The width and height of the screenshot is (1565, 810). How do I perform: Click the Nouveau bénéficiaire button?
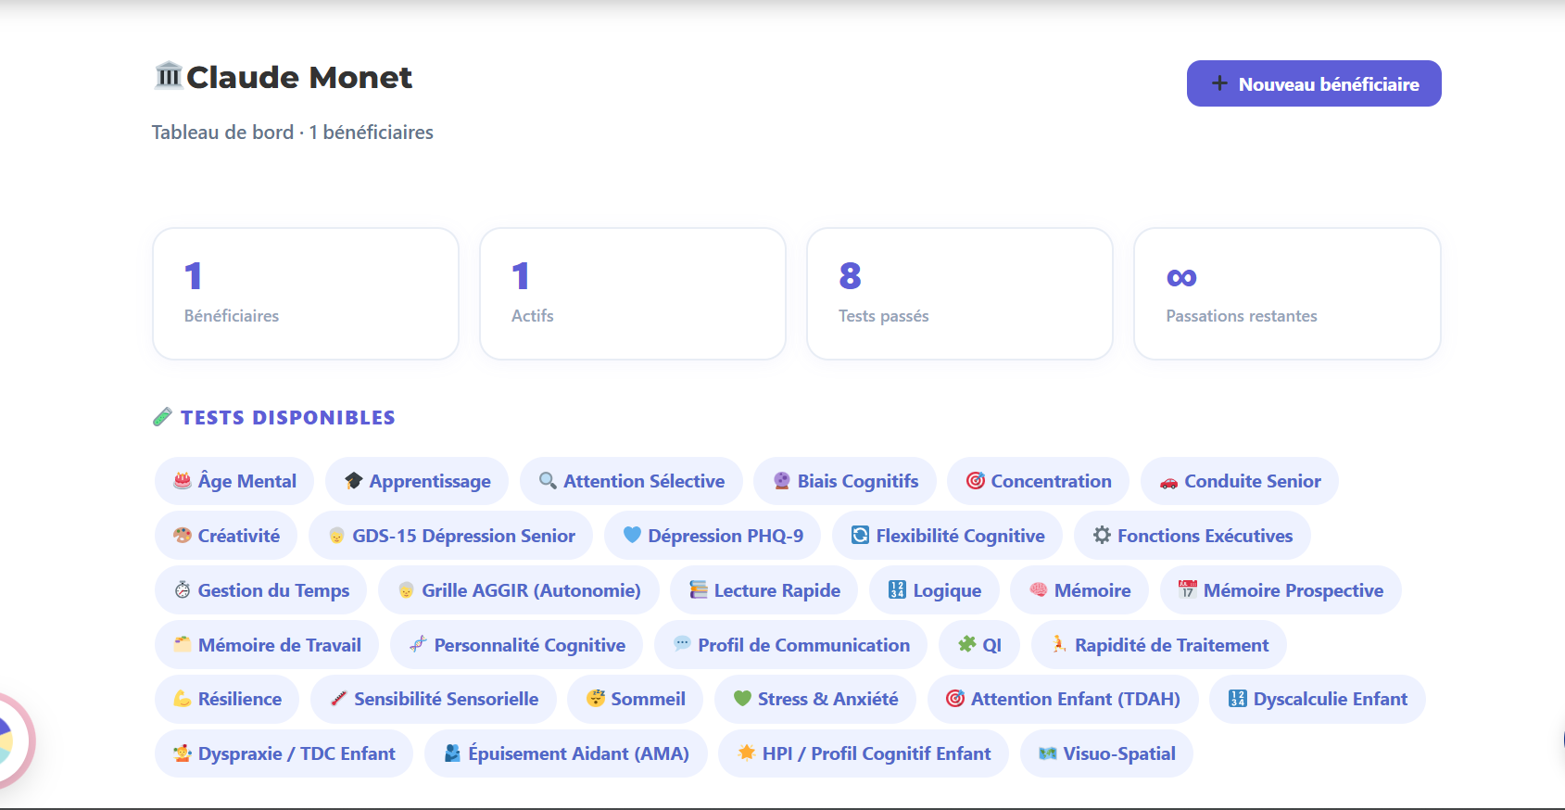tap(1314, 83)
